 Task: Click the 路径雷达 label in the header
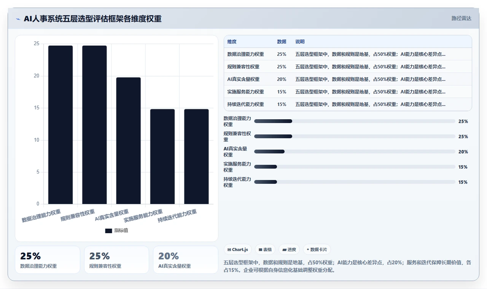pyautogui.click(x=462, y=18)
